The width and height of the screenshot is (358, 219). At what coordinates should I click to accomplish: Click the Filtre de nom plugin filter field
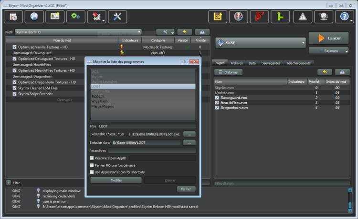coord(282,183)
